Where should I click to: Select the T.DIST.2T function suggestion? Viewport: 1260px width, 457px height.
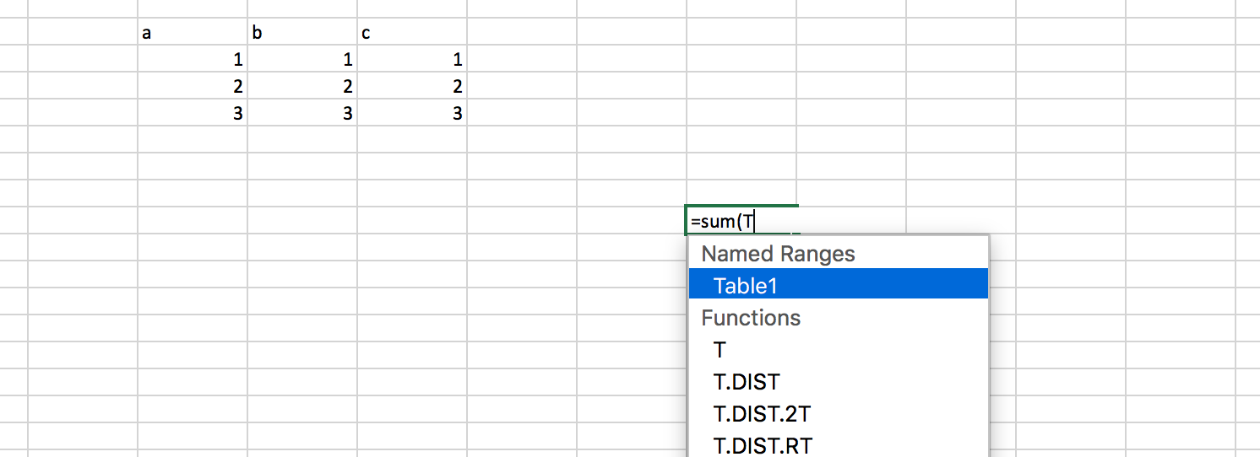(x=762, y=414)
